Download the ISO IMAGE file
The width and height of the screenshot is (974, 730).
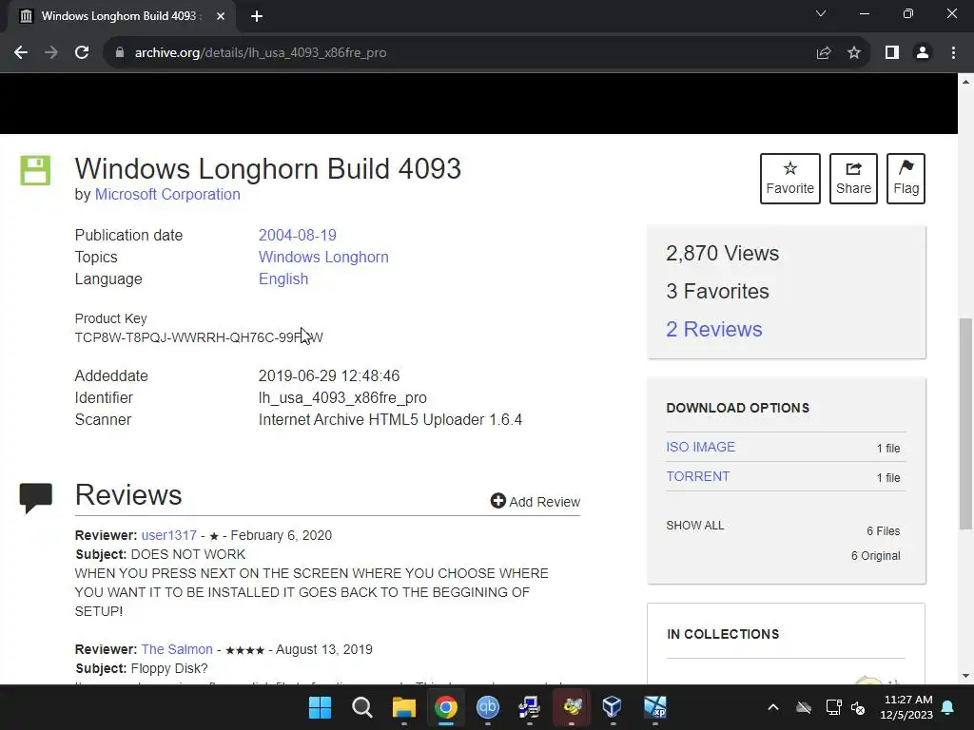tap(700, 447)
